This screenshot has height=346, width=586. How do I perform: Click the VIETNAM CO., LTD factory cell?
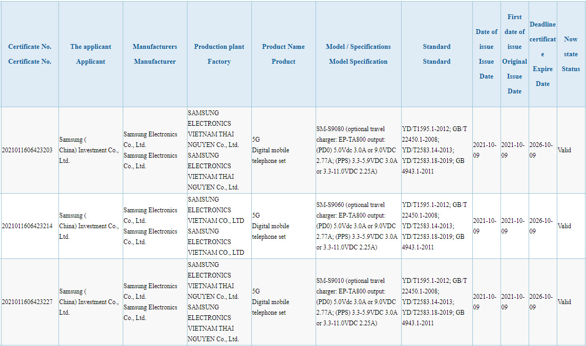(x=219, y=226)
